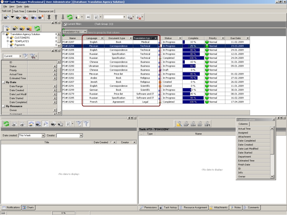Expand the TEMPLATES tree node
The width and height of the screenshot is (287, 215).
coord(8,41)
